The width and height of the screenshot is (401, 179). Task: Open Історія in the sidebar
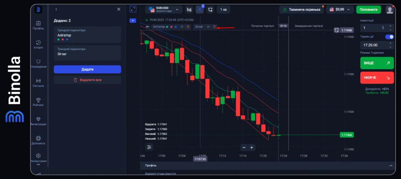click(38, 45)
